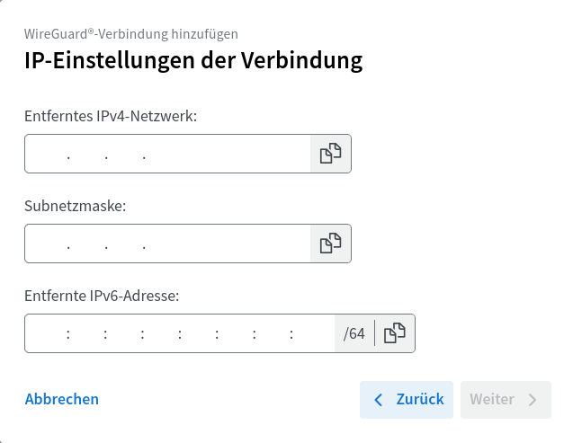573x443 pixels.
Task: Focus fifth segment of IPv6 address
Action: [x=199, y=333]
